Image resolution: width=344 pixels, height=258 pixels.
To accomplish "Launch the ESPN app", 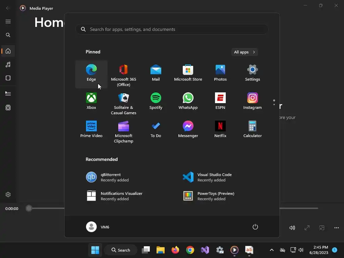I will pos(220,102).
